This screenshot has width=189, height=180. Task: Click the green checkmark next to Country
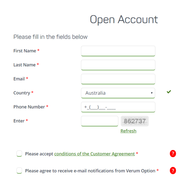point(169,92)
